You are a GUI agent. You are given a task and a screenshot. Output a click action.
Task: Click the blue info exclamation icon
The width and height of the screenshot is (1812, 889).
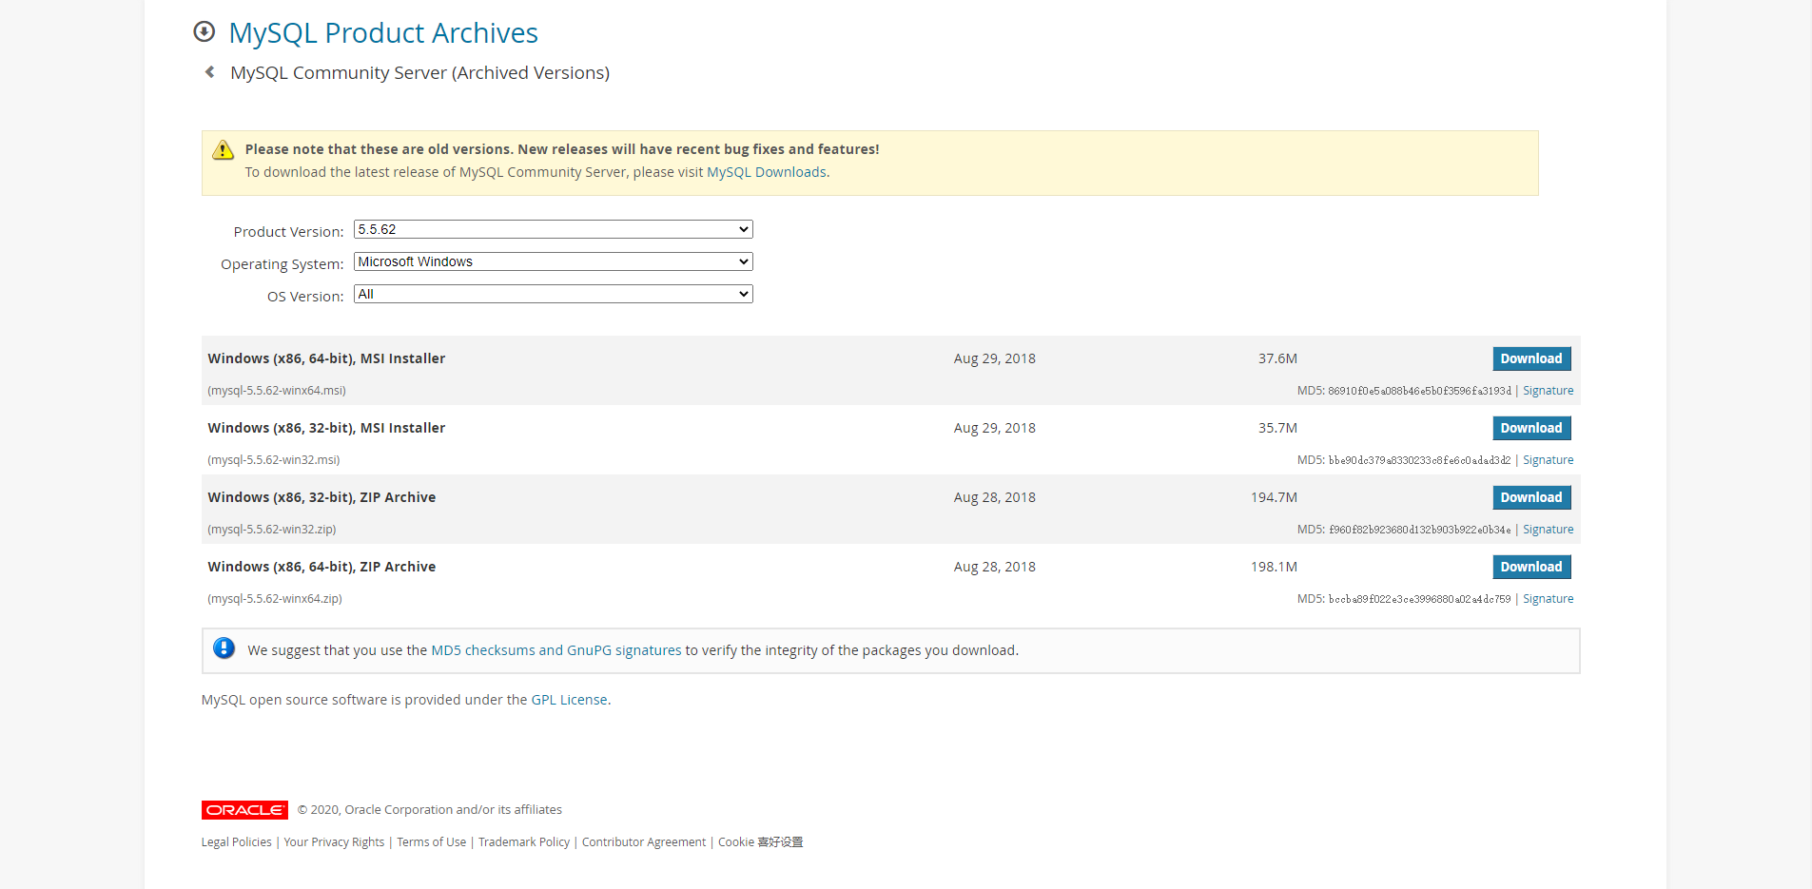(224, 648)
